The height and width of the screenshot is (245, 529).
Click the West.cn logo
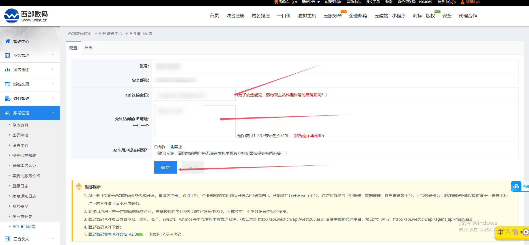26,16
